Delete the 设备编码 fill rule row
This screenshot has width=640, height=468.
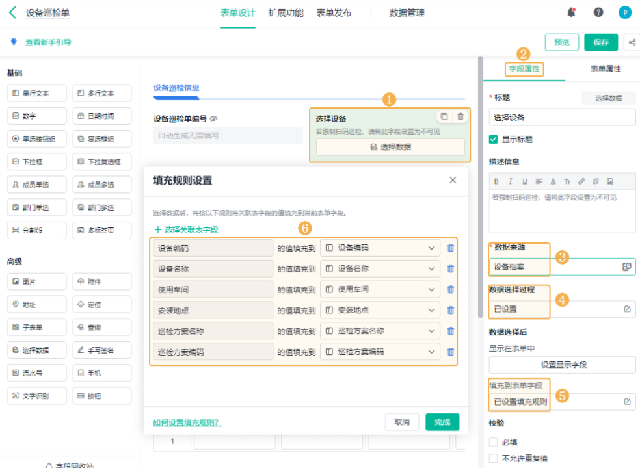click(451, 248)
